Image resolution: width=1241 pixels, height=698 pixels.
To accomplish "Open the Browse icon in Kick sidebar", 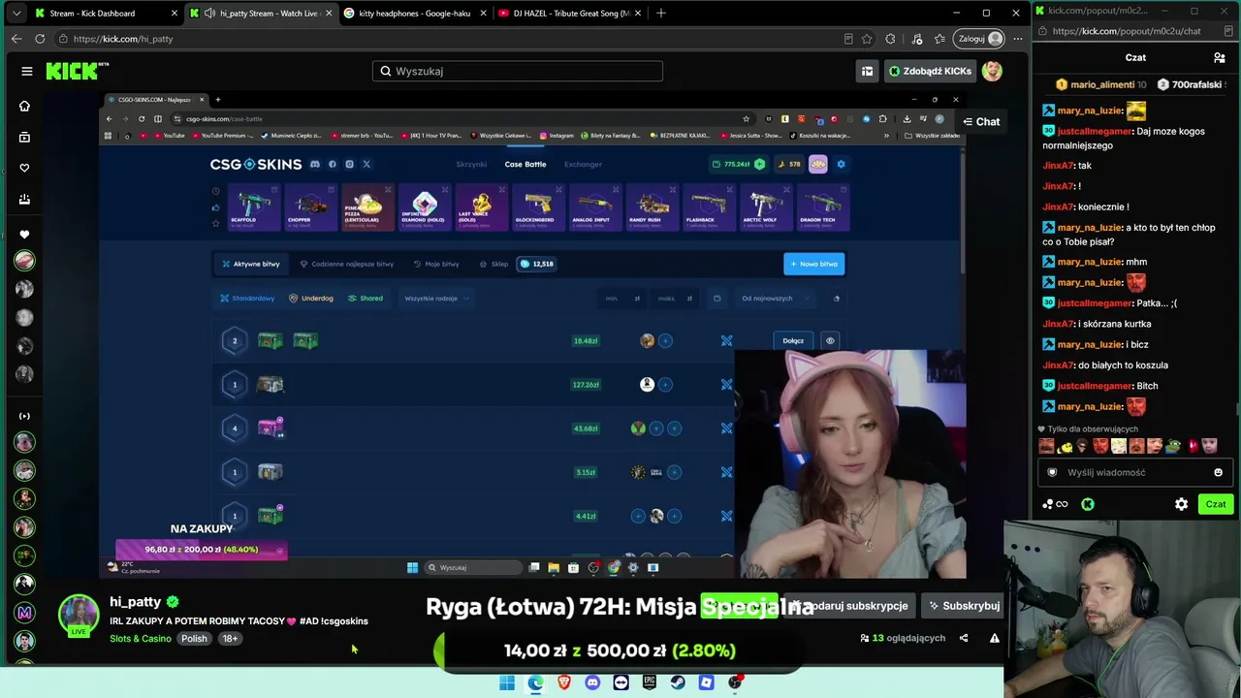I will 24,137.
